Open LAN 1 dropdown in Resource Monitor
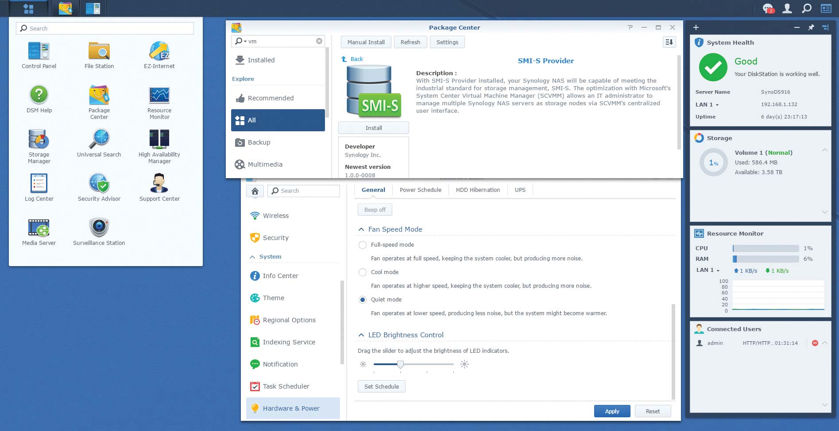Screen dimensions: 839x431 [x=718, y=271]
